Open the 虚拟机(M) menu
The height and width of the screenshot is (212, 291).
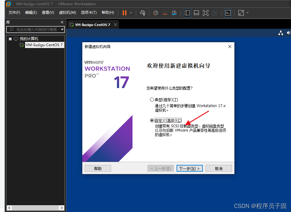67,13
